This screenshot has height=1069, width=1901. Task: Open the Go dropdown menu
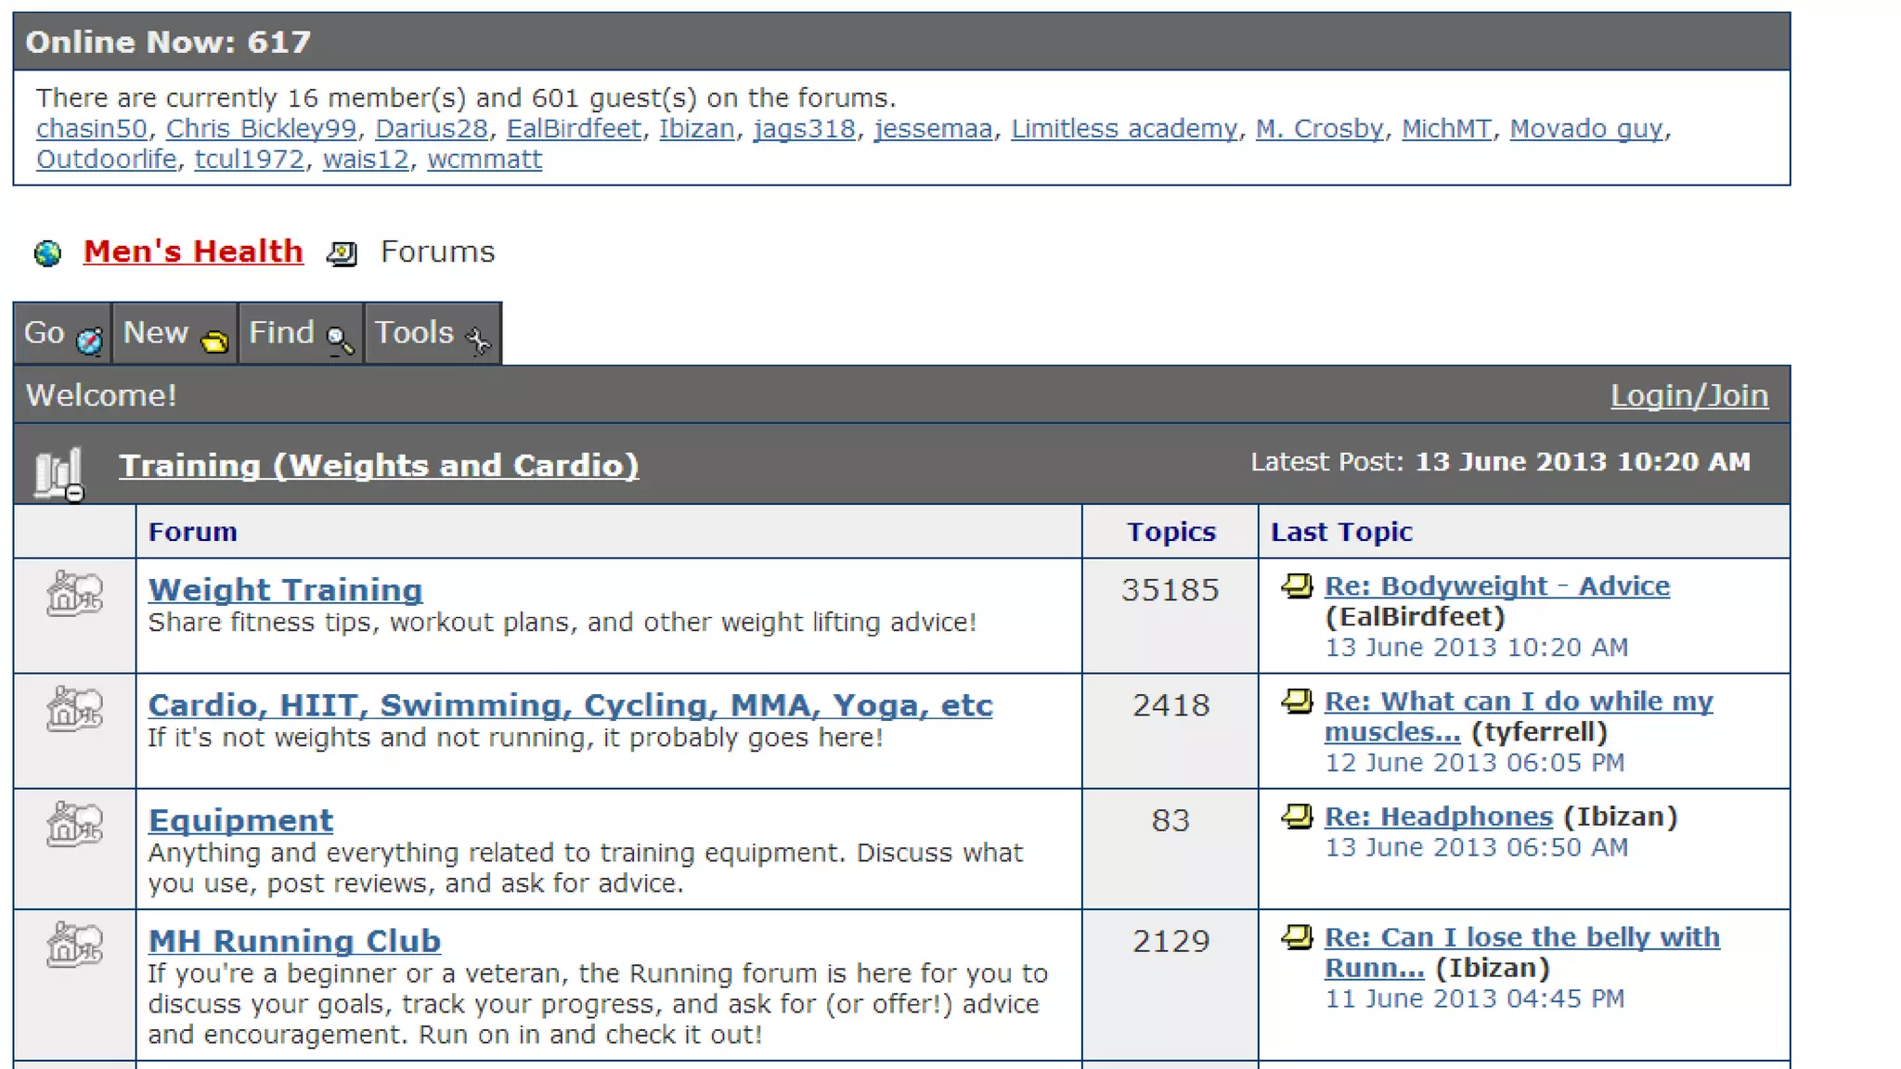pyautogui.click(x=62, y=333)
